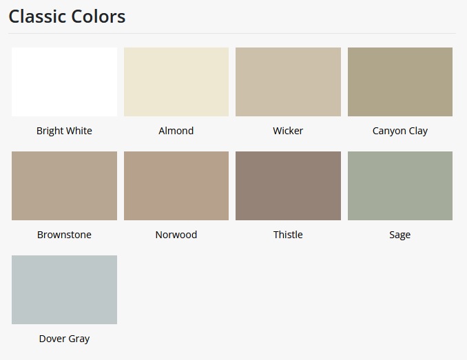Choose the Wicker color swatch
This screenshot has height=360, width=467.
288,82
